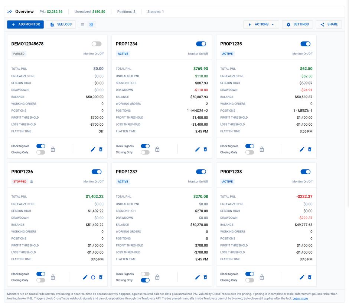The image size is (349, 307).
Task: Click the lock icon on PROP1234
Action: click(x=157, y=149)
